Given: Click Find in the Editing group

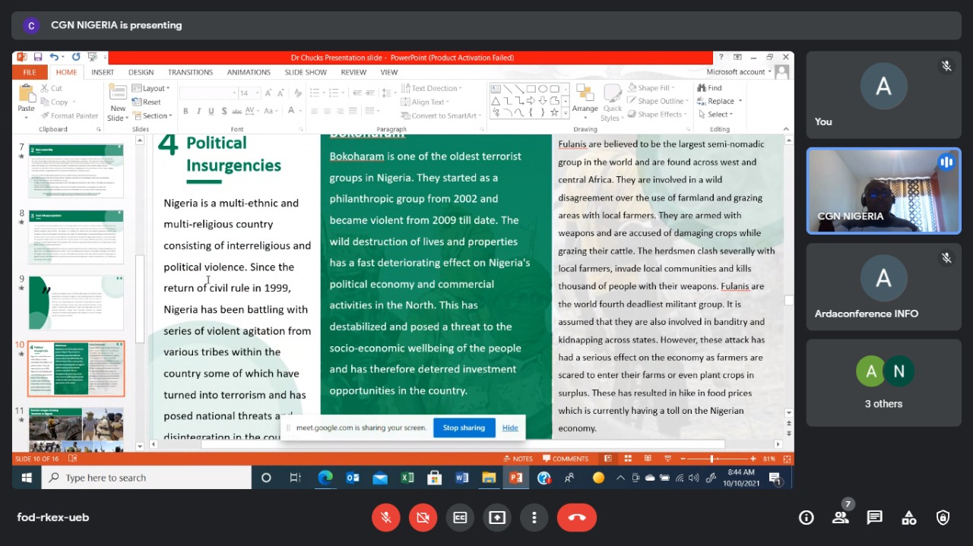Looking at the screenshot, I should click(709, 88).
